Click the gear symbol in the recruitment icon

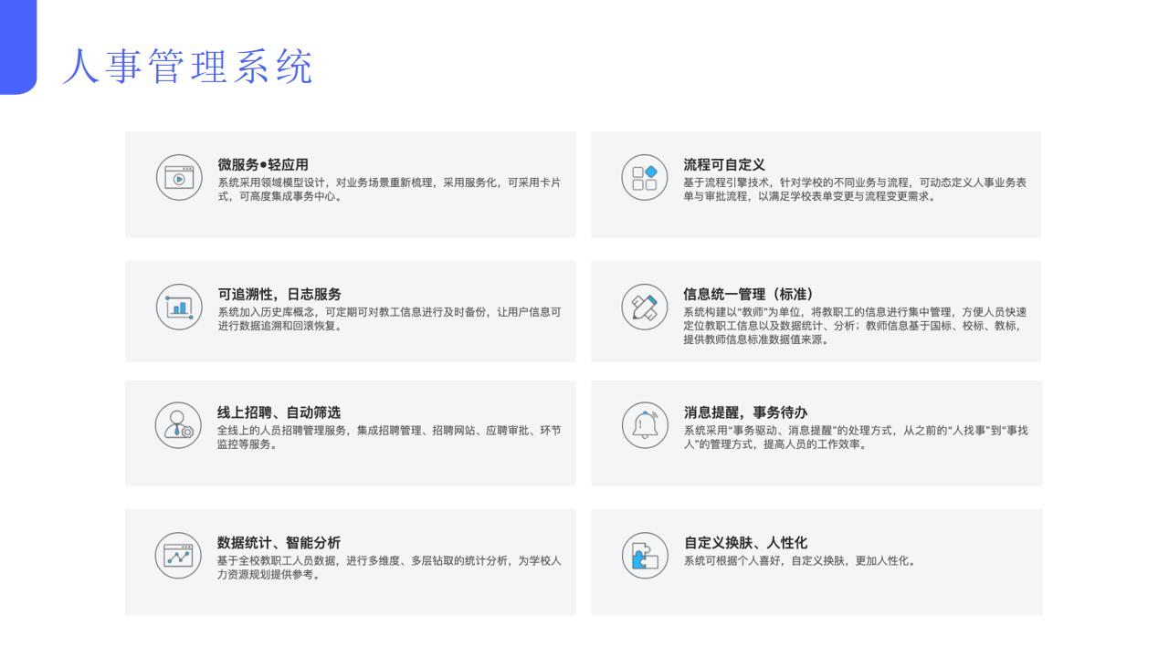click(187, 432)
